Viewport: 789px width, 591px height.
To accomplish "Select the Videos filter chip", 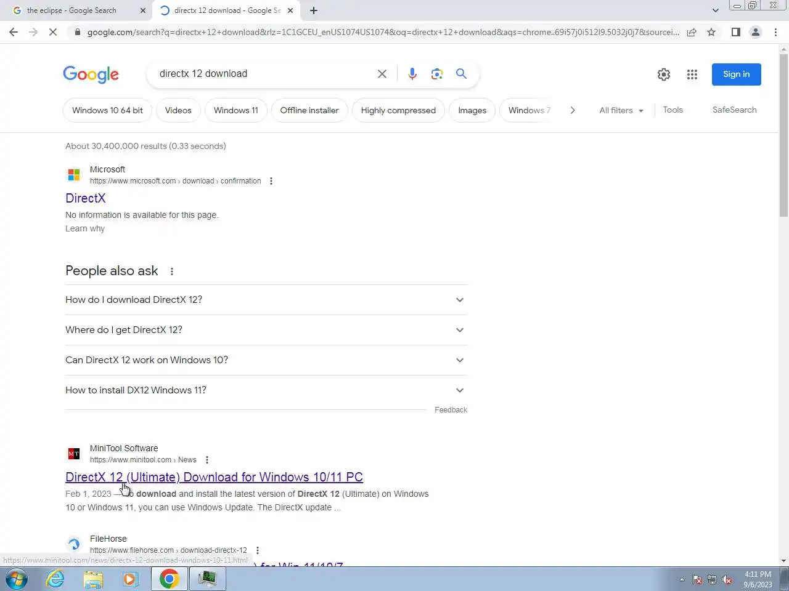I will pos(178,110).
